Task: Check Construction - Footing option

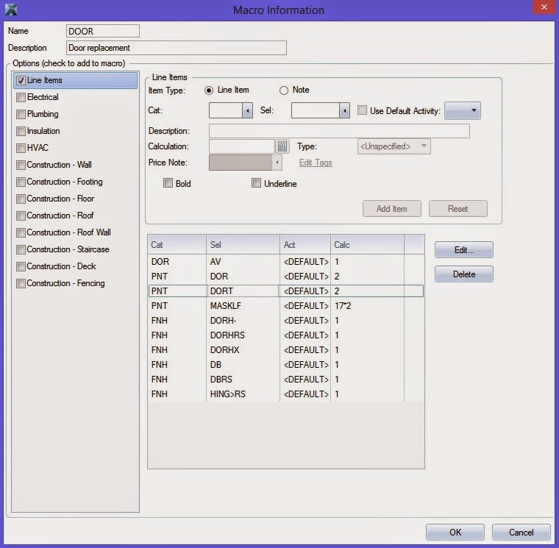Action: point(21,182)
